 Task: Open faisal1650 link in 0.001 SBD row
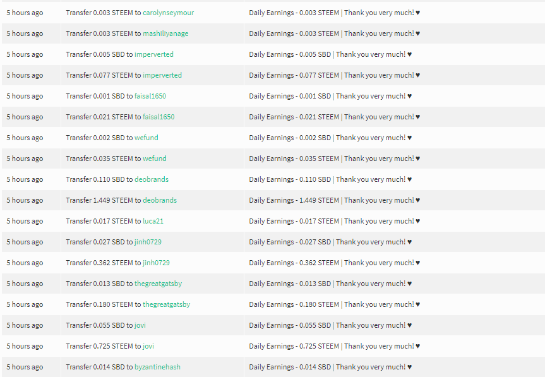point(150,96)
